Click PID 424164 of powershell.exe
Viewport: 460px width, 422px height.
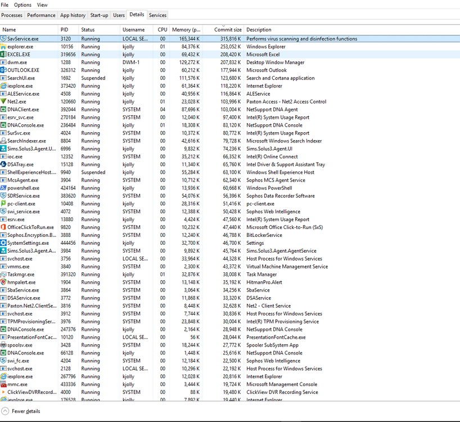[68, 188]
